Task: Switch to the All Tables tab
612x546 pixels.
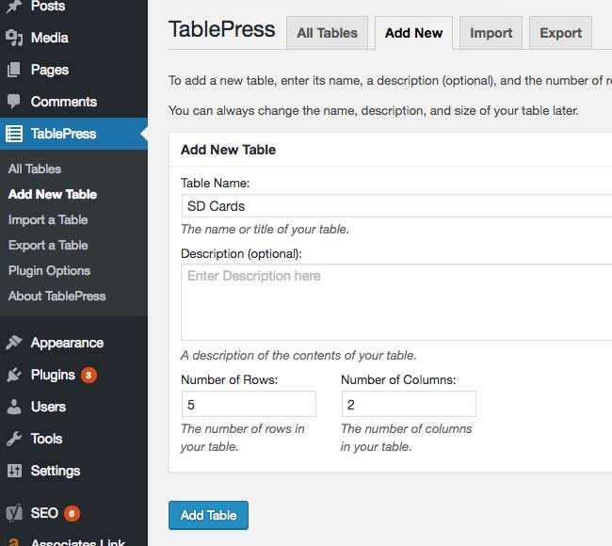Action: coord(327,33)
